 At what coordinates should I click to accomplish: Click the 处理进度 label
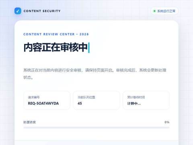(x=29, y=122)
